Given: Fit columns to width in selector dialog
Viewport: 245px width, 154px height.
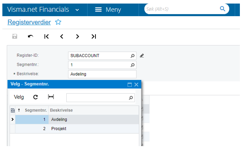Looking at the screenshot, I should pos(51,97).
